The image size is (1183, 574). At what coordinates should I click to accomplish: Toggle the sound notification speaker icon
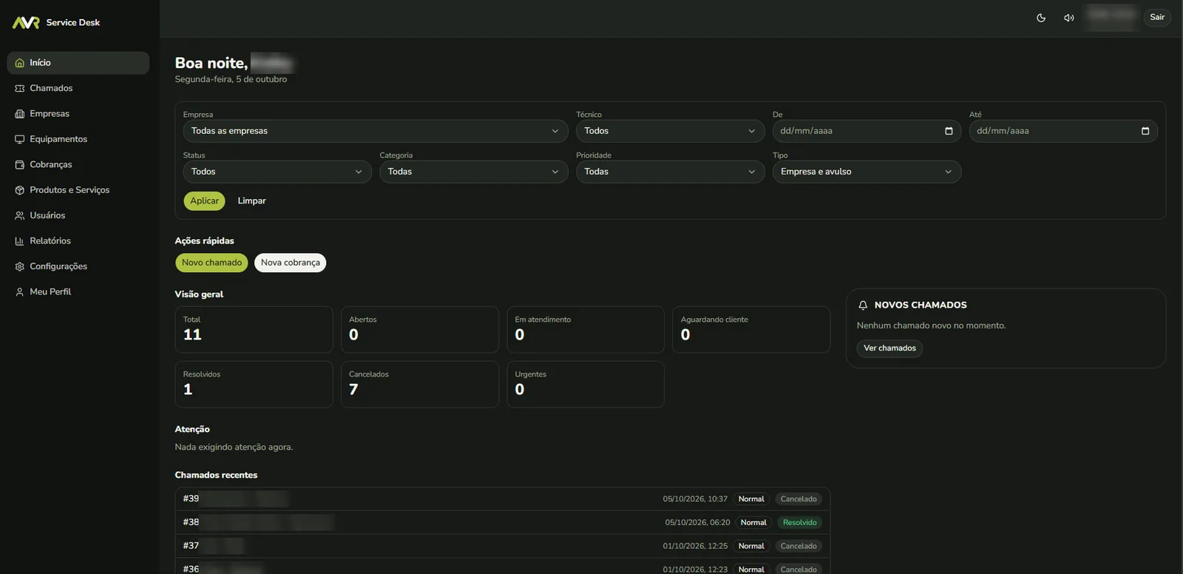pos(1068,18)
